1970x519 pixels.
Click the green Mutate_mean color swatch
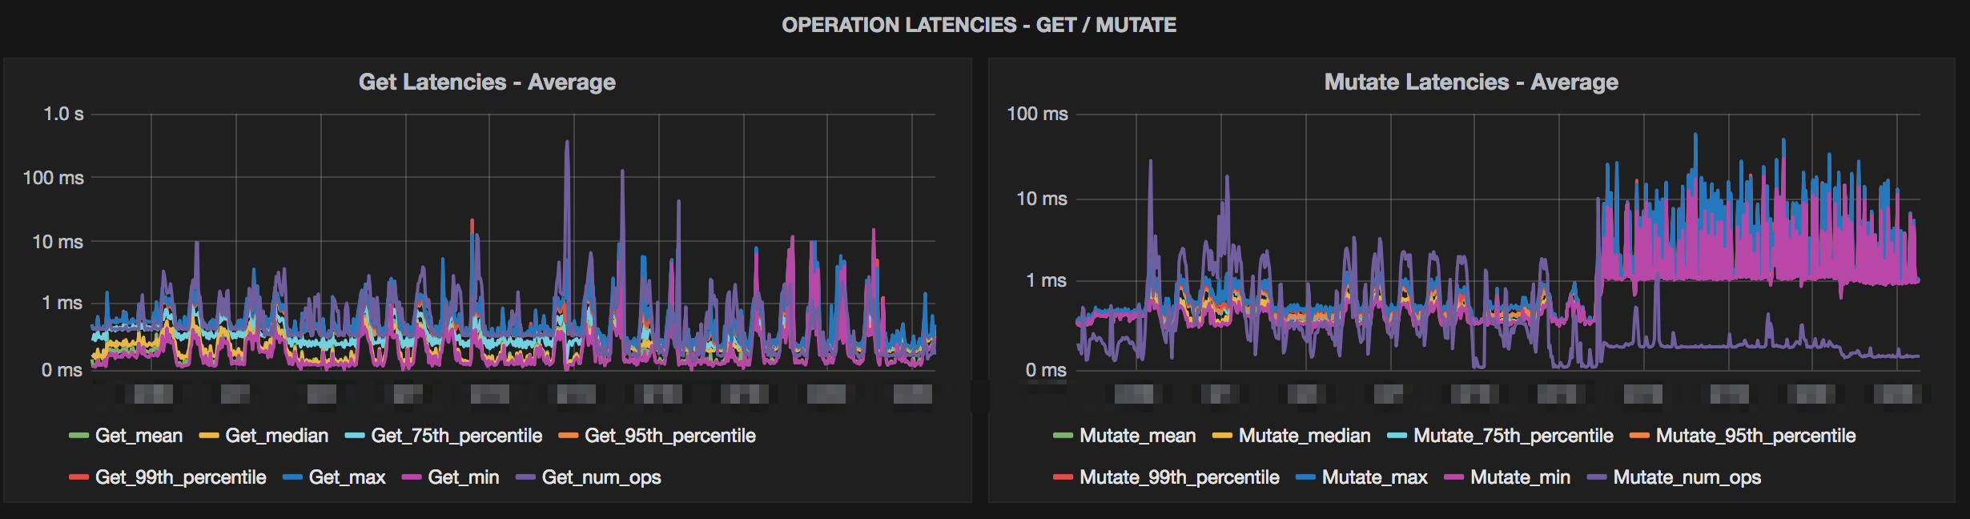point(1063,436)
